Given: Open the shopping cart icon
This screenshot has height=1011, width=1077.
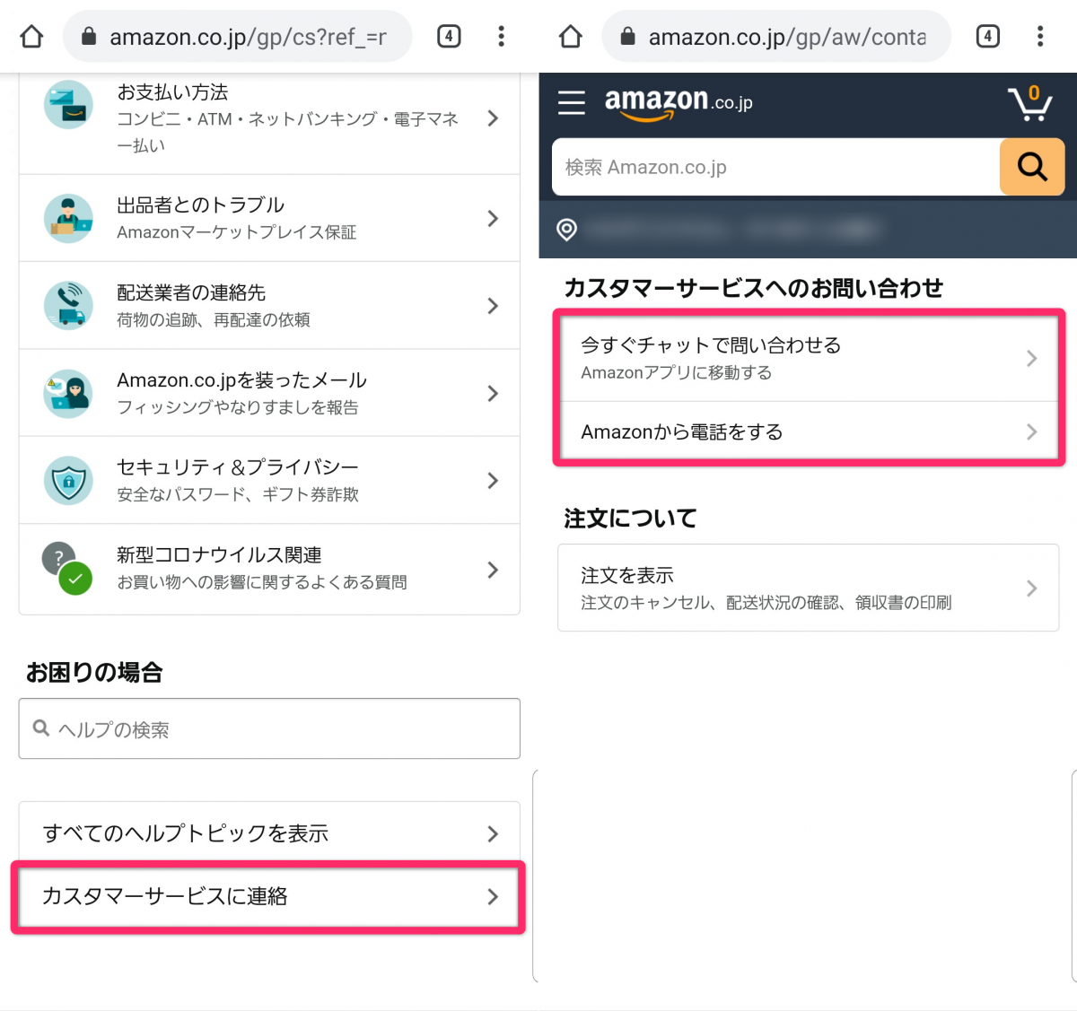Looking at the screenshot, I should pyautogui.click(x=1029, y=102).
